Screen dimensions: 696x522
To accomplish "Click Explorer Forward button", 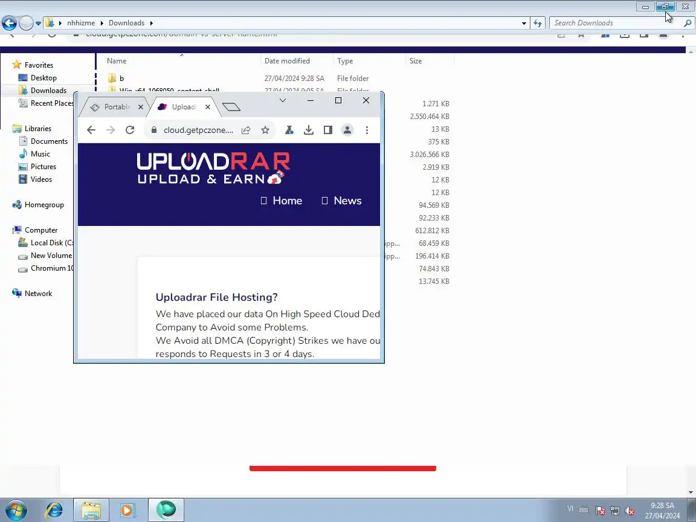I will [x=26, y=23].
